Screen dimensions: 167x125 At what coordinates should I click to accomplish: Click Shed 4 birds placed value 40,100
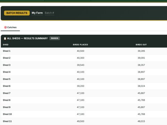[x=80, y=72]
